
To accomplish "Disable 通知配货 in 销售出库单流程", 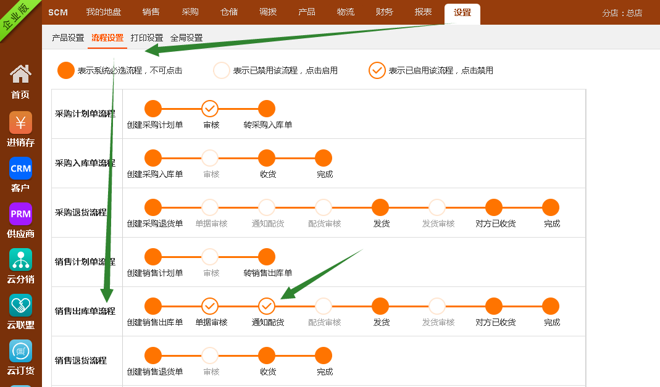I will (x=267, y=306).
